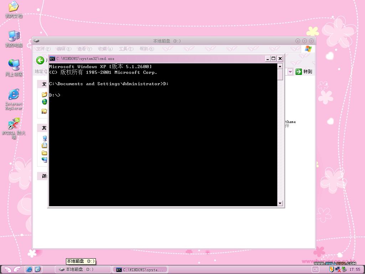
Task: Switch to 本地磁盘 (D:) taskbar button
Action: (82, 269)
